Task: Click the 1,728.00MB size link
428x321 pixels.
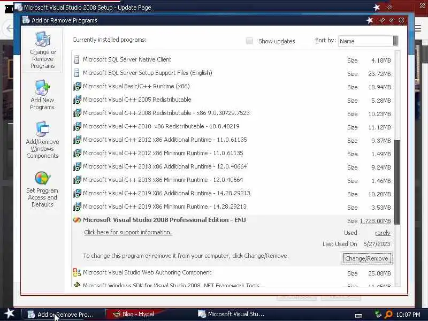Action: [376, 221]
